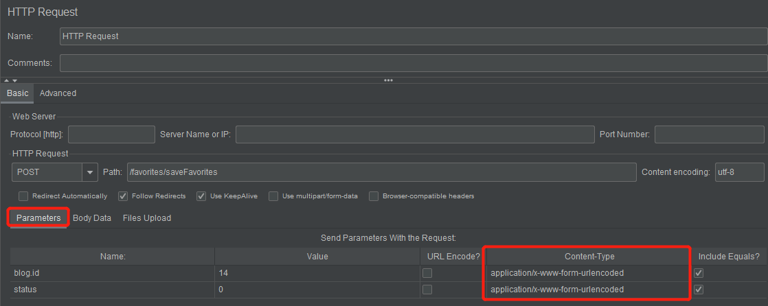
Task: Click the three-dot panel divider handle
Action: tap(388, 80)
